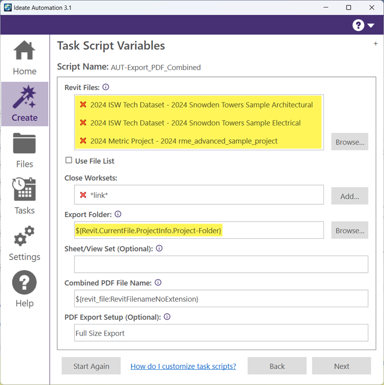Remove the Snowden Towers Sample Architectural file
The image size is (384, 385).
83,104
